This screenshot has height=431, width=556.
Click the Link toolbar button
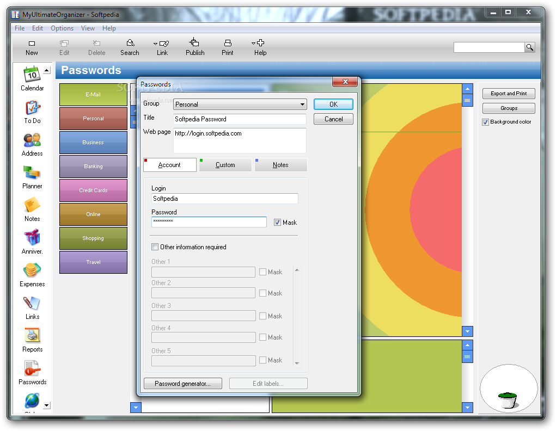(x=162, y=48)
